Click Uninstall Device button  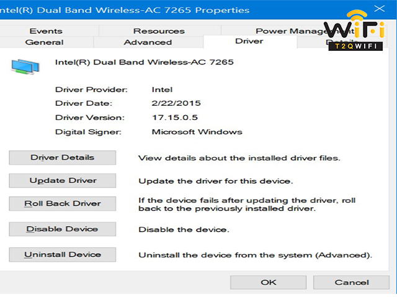coord(63,254)
